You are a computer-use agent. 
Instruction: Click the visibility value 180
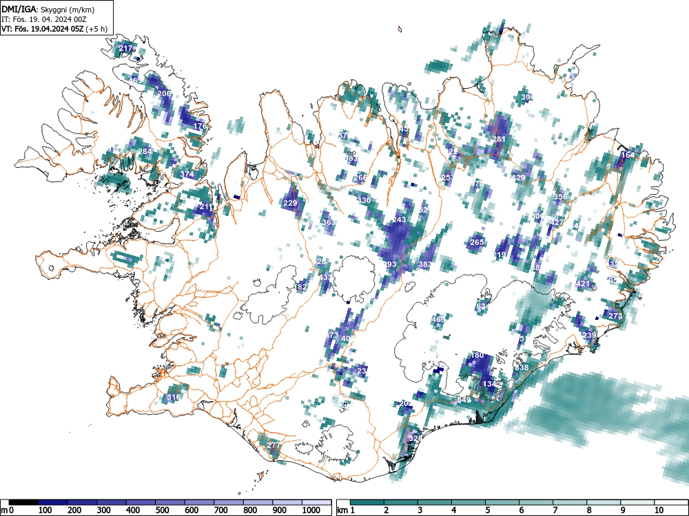click(477, 355)
